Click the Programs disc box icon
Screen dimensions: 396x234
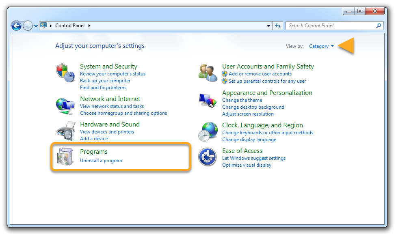click(x=65, y=157)
